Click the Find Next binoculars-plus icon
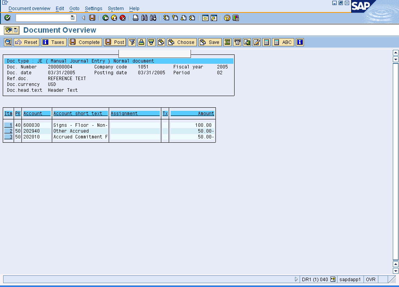This screenshot has width=399, height=287. coord(153,18)
